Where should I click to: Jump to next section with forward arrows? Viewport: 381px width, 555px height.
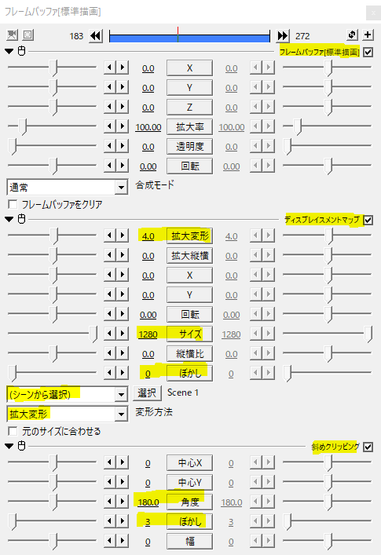pyautogui.click(x=283, y=36)
